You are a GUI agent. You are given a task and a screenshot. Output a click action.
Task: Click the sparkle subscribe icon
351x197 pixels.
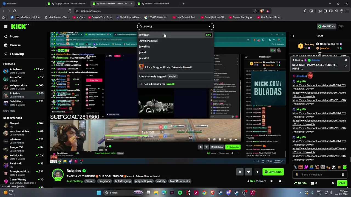[257, 172]
